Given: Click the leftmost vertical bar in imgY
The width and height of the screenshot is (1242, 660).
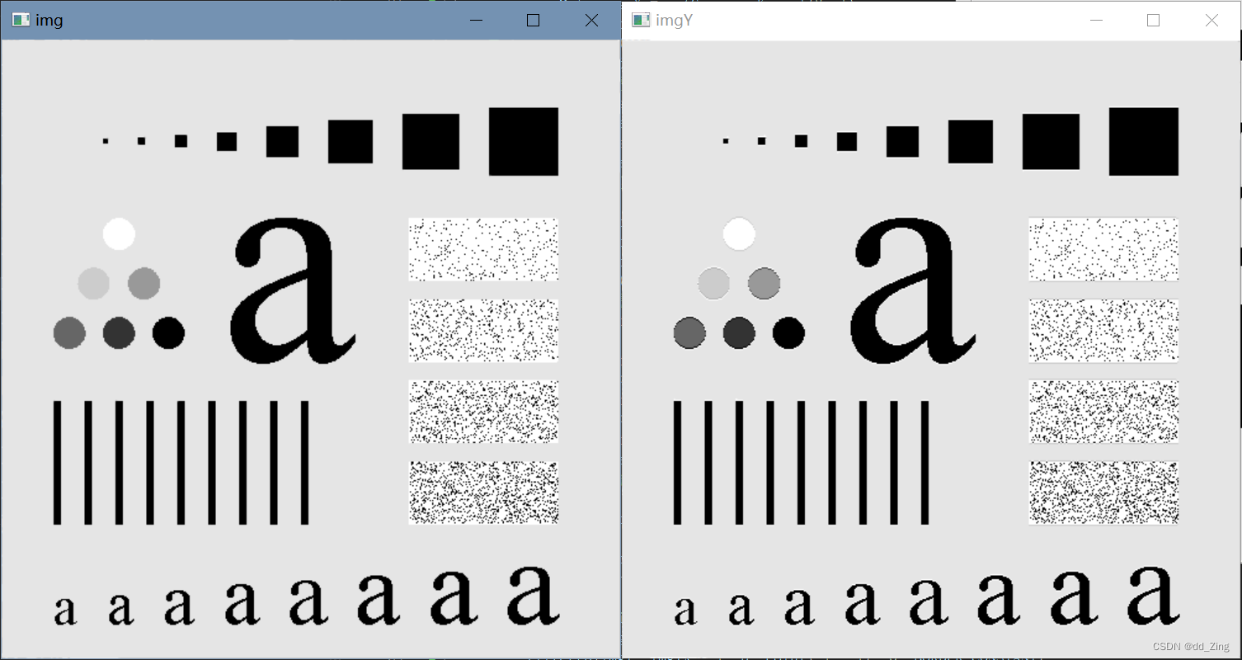Looking at the screenshot, I should (676, 462).
